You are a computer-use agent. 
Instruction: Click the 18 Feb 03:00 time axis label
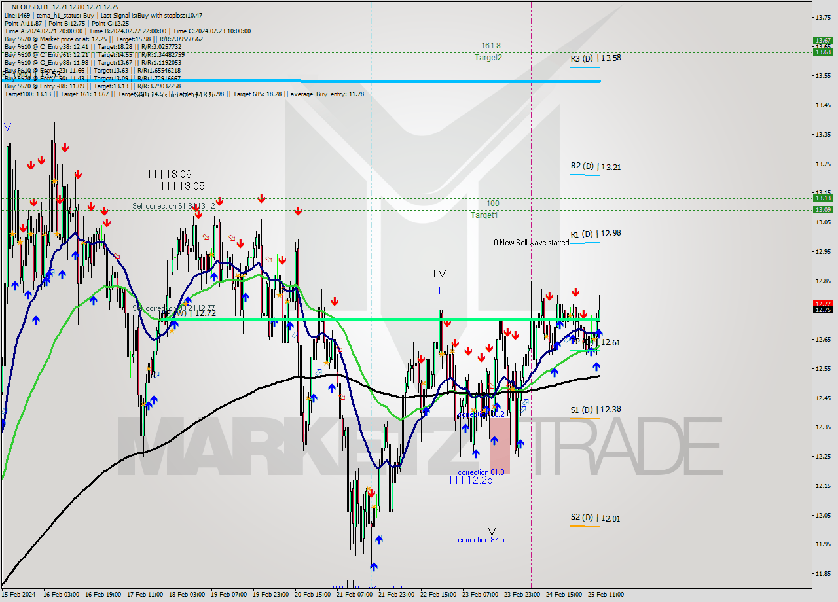(x=187, y=595)
